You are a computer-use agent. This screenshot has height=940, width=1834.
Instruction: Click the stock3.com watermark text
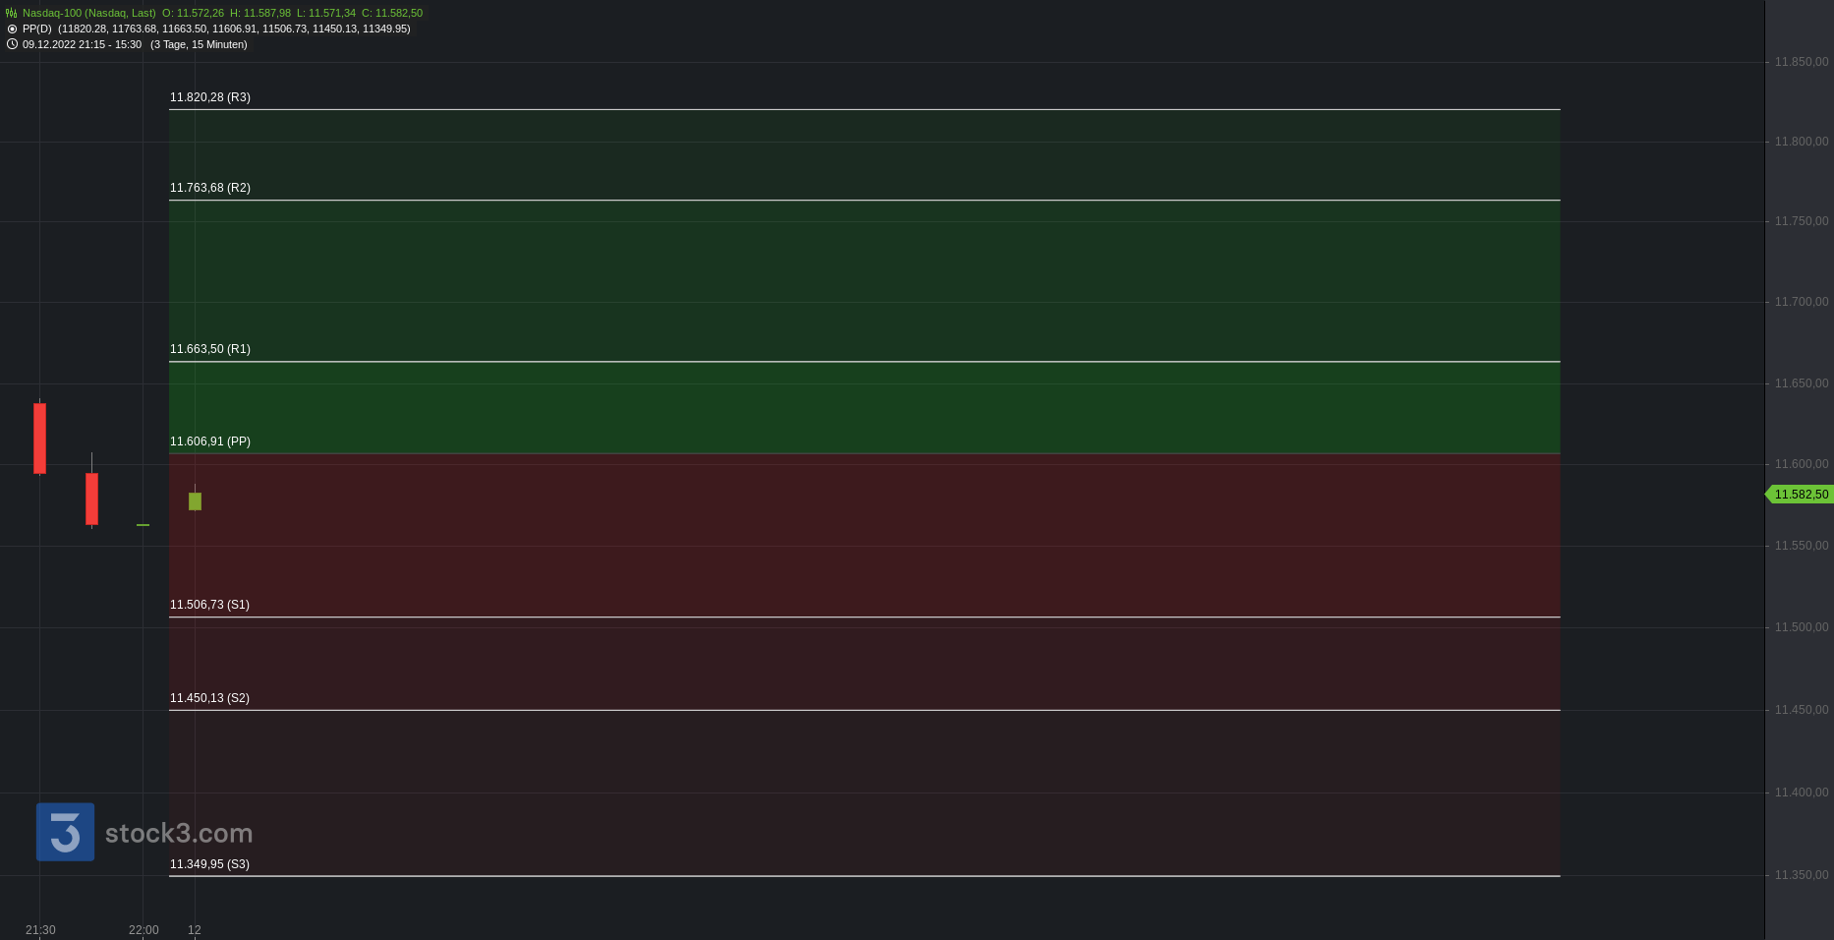[x=179, y=834]
